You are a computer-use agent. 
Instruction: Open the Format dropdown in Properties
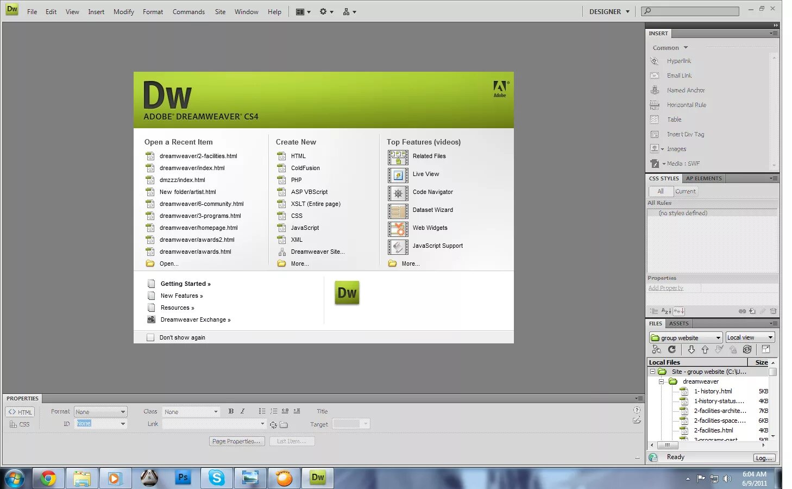coord(100,411)
